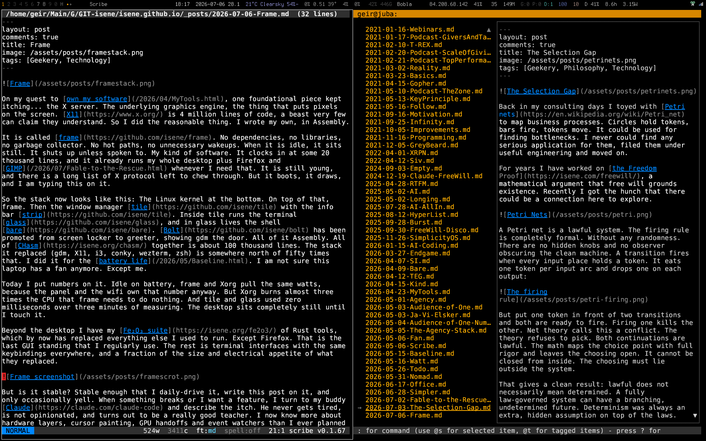Click the NORMAL mode indicator

click(18, 431)
